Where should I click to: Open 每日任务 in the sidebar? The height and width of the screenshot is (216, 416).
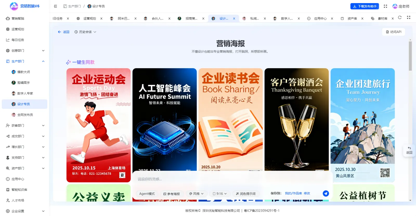(x=25, y=40)
